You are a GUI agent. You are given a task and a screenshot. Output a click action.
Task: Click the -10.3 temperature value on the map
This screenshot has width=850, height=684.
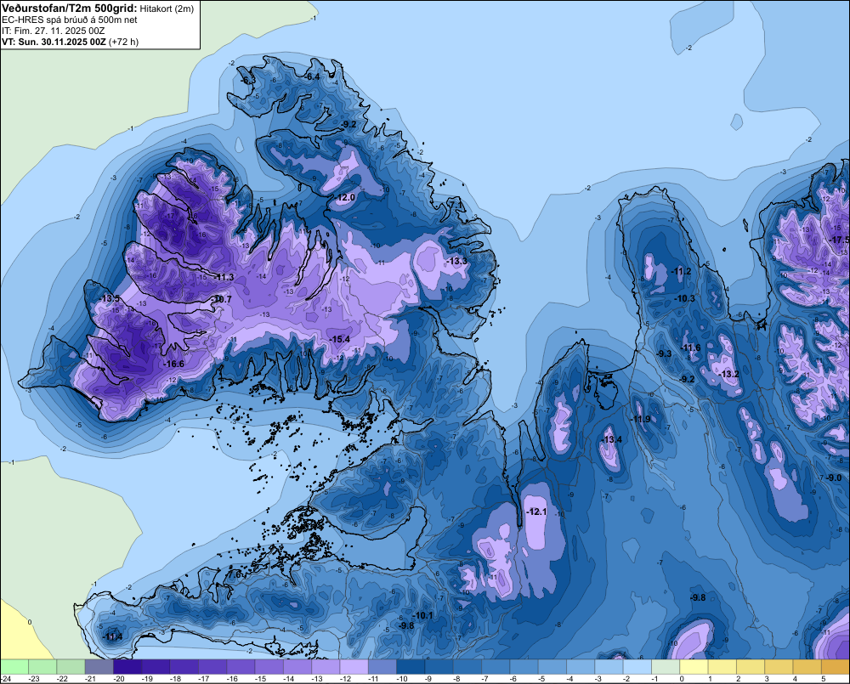click(x=684, y=298)
